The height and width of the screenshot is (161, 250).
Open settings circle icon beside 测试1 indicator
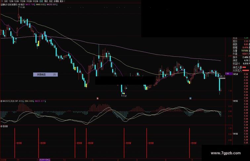(19, 5)
